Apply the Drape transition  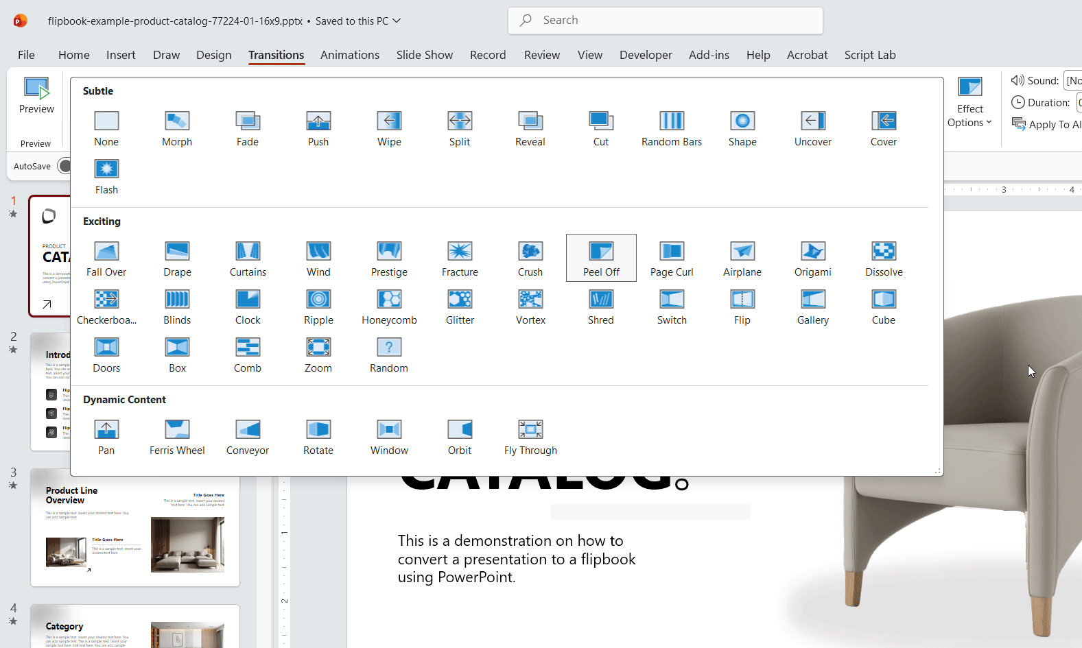click(177, 259)
